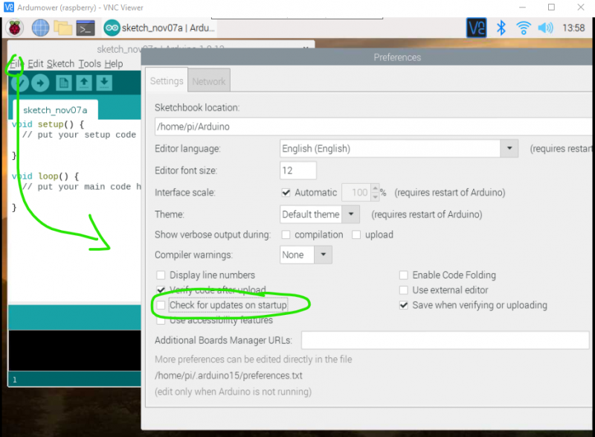Click the Additional Boards Manager URLs field
The width and height of the screenshot is (595, 437).
tap(445, 340)
